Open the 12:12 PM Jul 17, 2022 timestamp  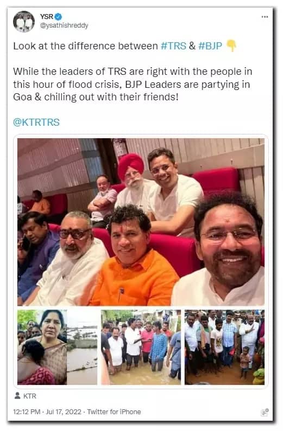click(47, 412)
